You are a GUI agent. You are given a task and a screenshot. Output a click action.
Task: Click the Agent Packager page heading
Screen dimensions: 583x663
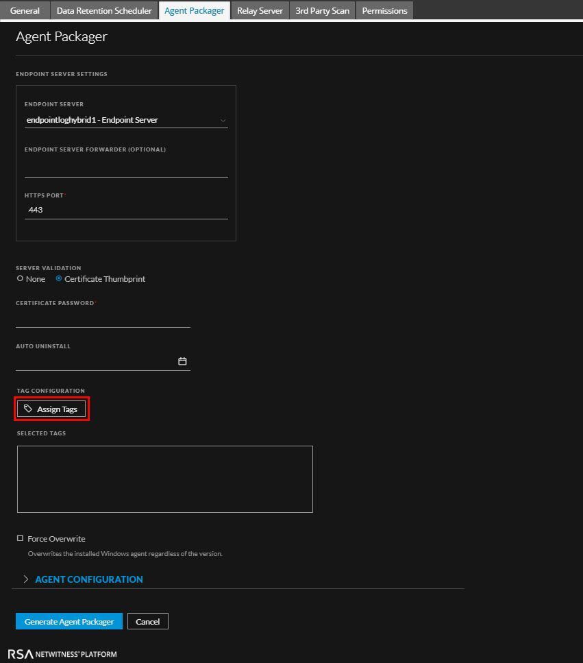pyautogui.click(x=62, y=37)
